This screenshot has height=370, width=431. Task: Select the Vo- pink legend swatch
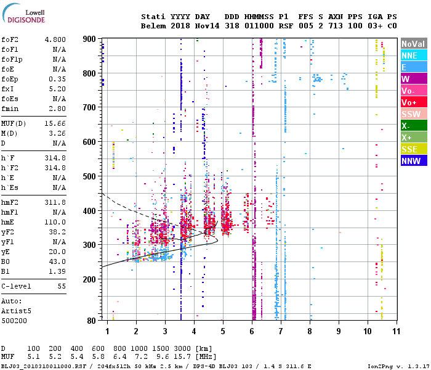tap(414, 90)
